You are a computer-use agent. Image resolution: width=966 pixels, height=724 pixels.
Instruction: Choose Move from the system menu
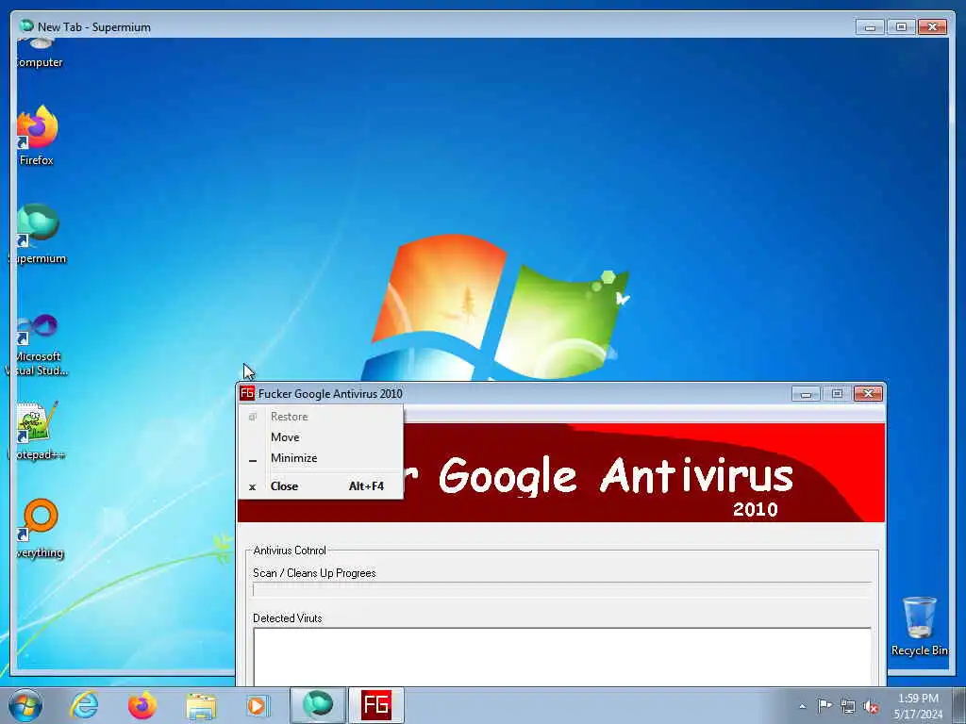point(321,437)
